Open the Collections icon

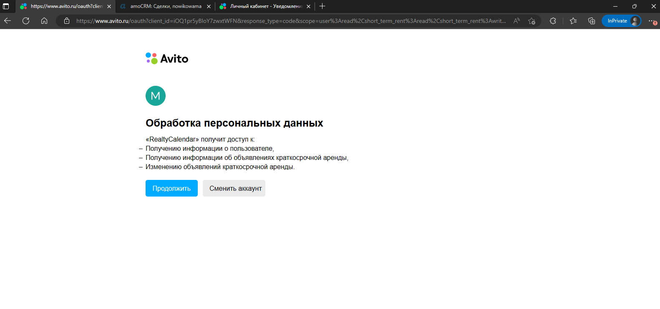592,21
